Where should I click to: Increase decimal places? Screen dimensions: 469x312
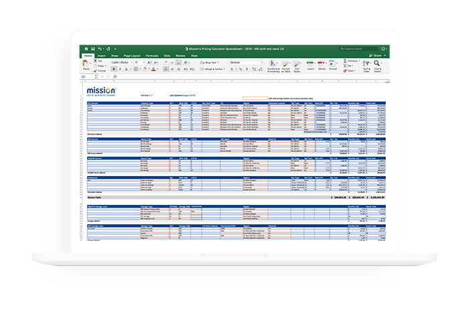254,69
